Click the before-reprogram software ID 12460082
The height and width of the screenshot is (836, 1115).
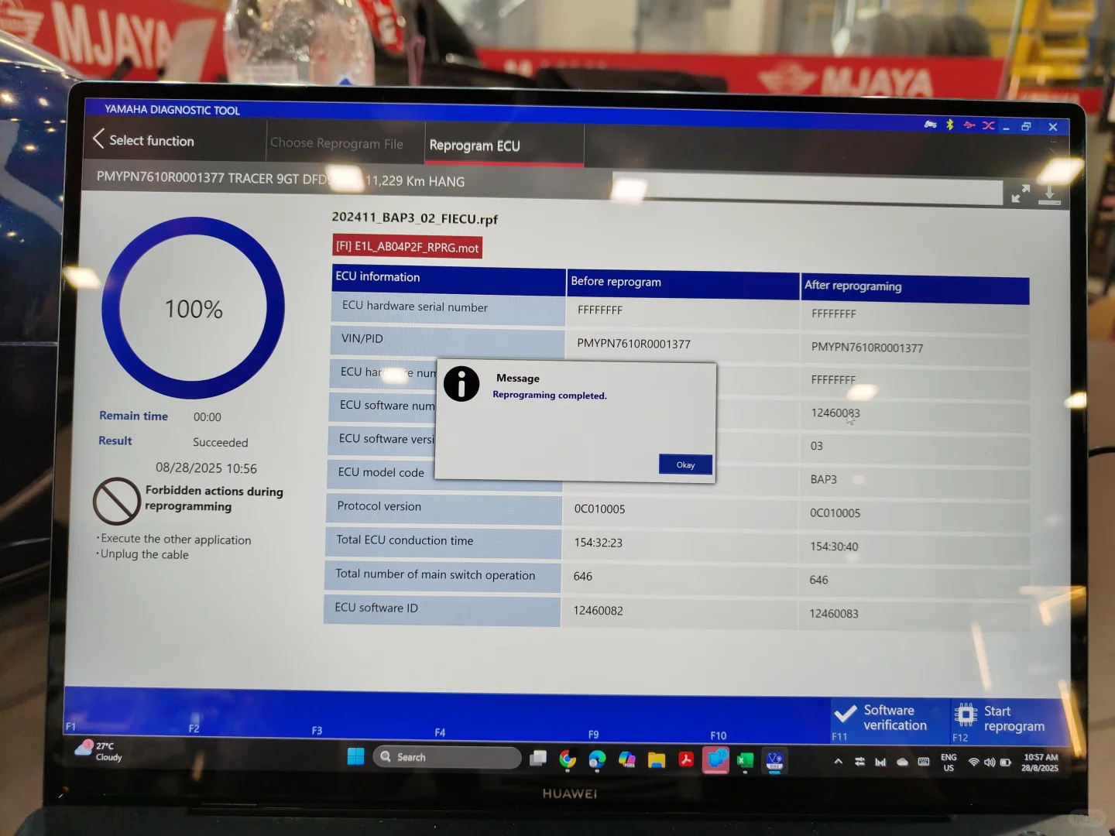point(599,611)
